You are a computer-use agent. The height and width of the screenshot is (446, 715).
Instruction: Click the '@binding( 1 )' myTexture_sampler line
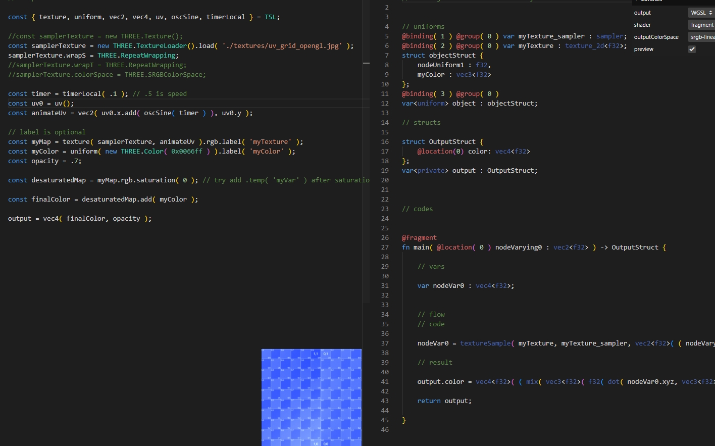tap(514, 36)
